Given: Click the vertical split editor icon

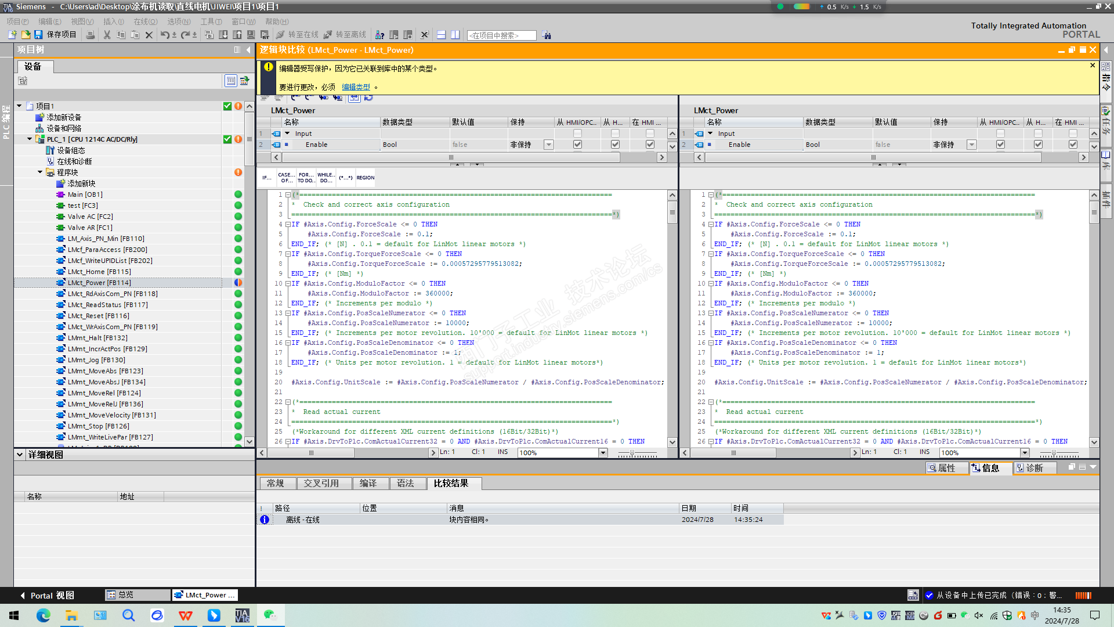Looking at the screenshot, I should coord(455,35).
